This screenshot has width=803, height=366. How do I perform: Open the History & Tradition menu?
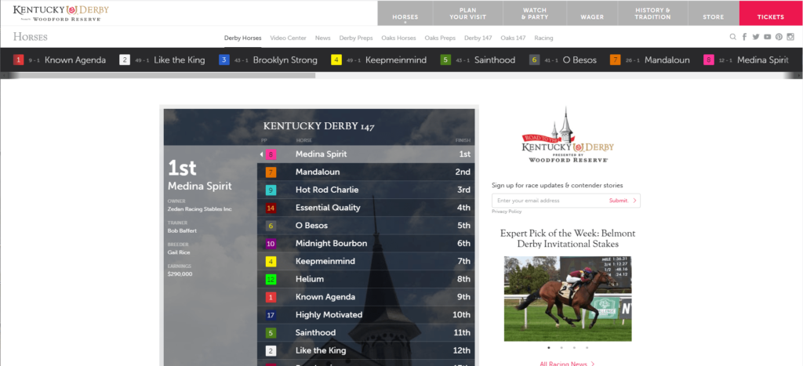click(x=652, y=13)
